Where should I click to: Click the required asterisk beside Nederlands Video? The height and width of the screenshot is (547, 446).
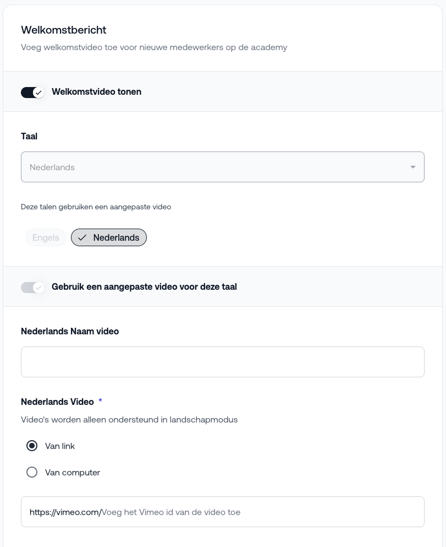click(x=100, y=402)
